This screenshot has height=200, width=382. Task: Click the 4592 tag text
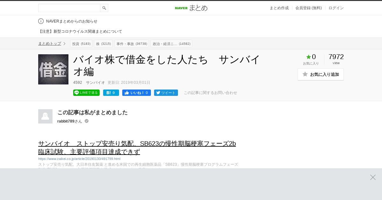click(78, 83)
